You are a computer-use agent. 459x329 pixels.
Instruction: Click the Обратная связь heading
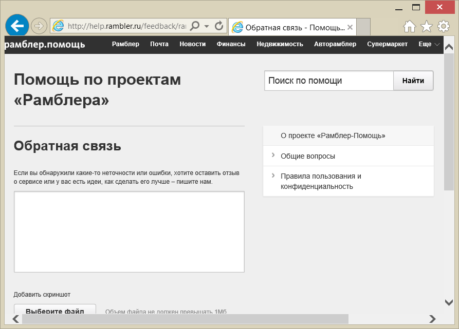point(67,146)
